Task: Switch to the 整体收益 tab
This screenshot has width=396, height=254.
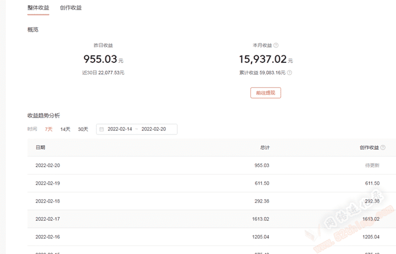Action: (38, 8)
